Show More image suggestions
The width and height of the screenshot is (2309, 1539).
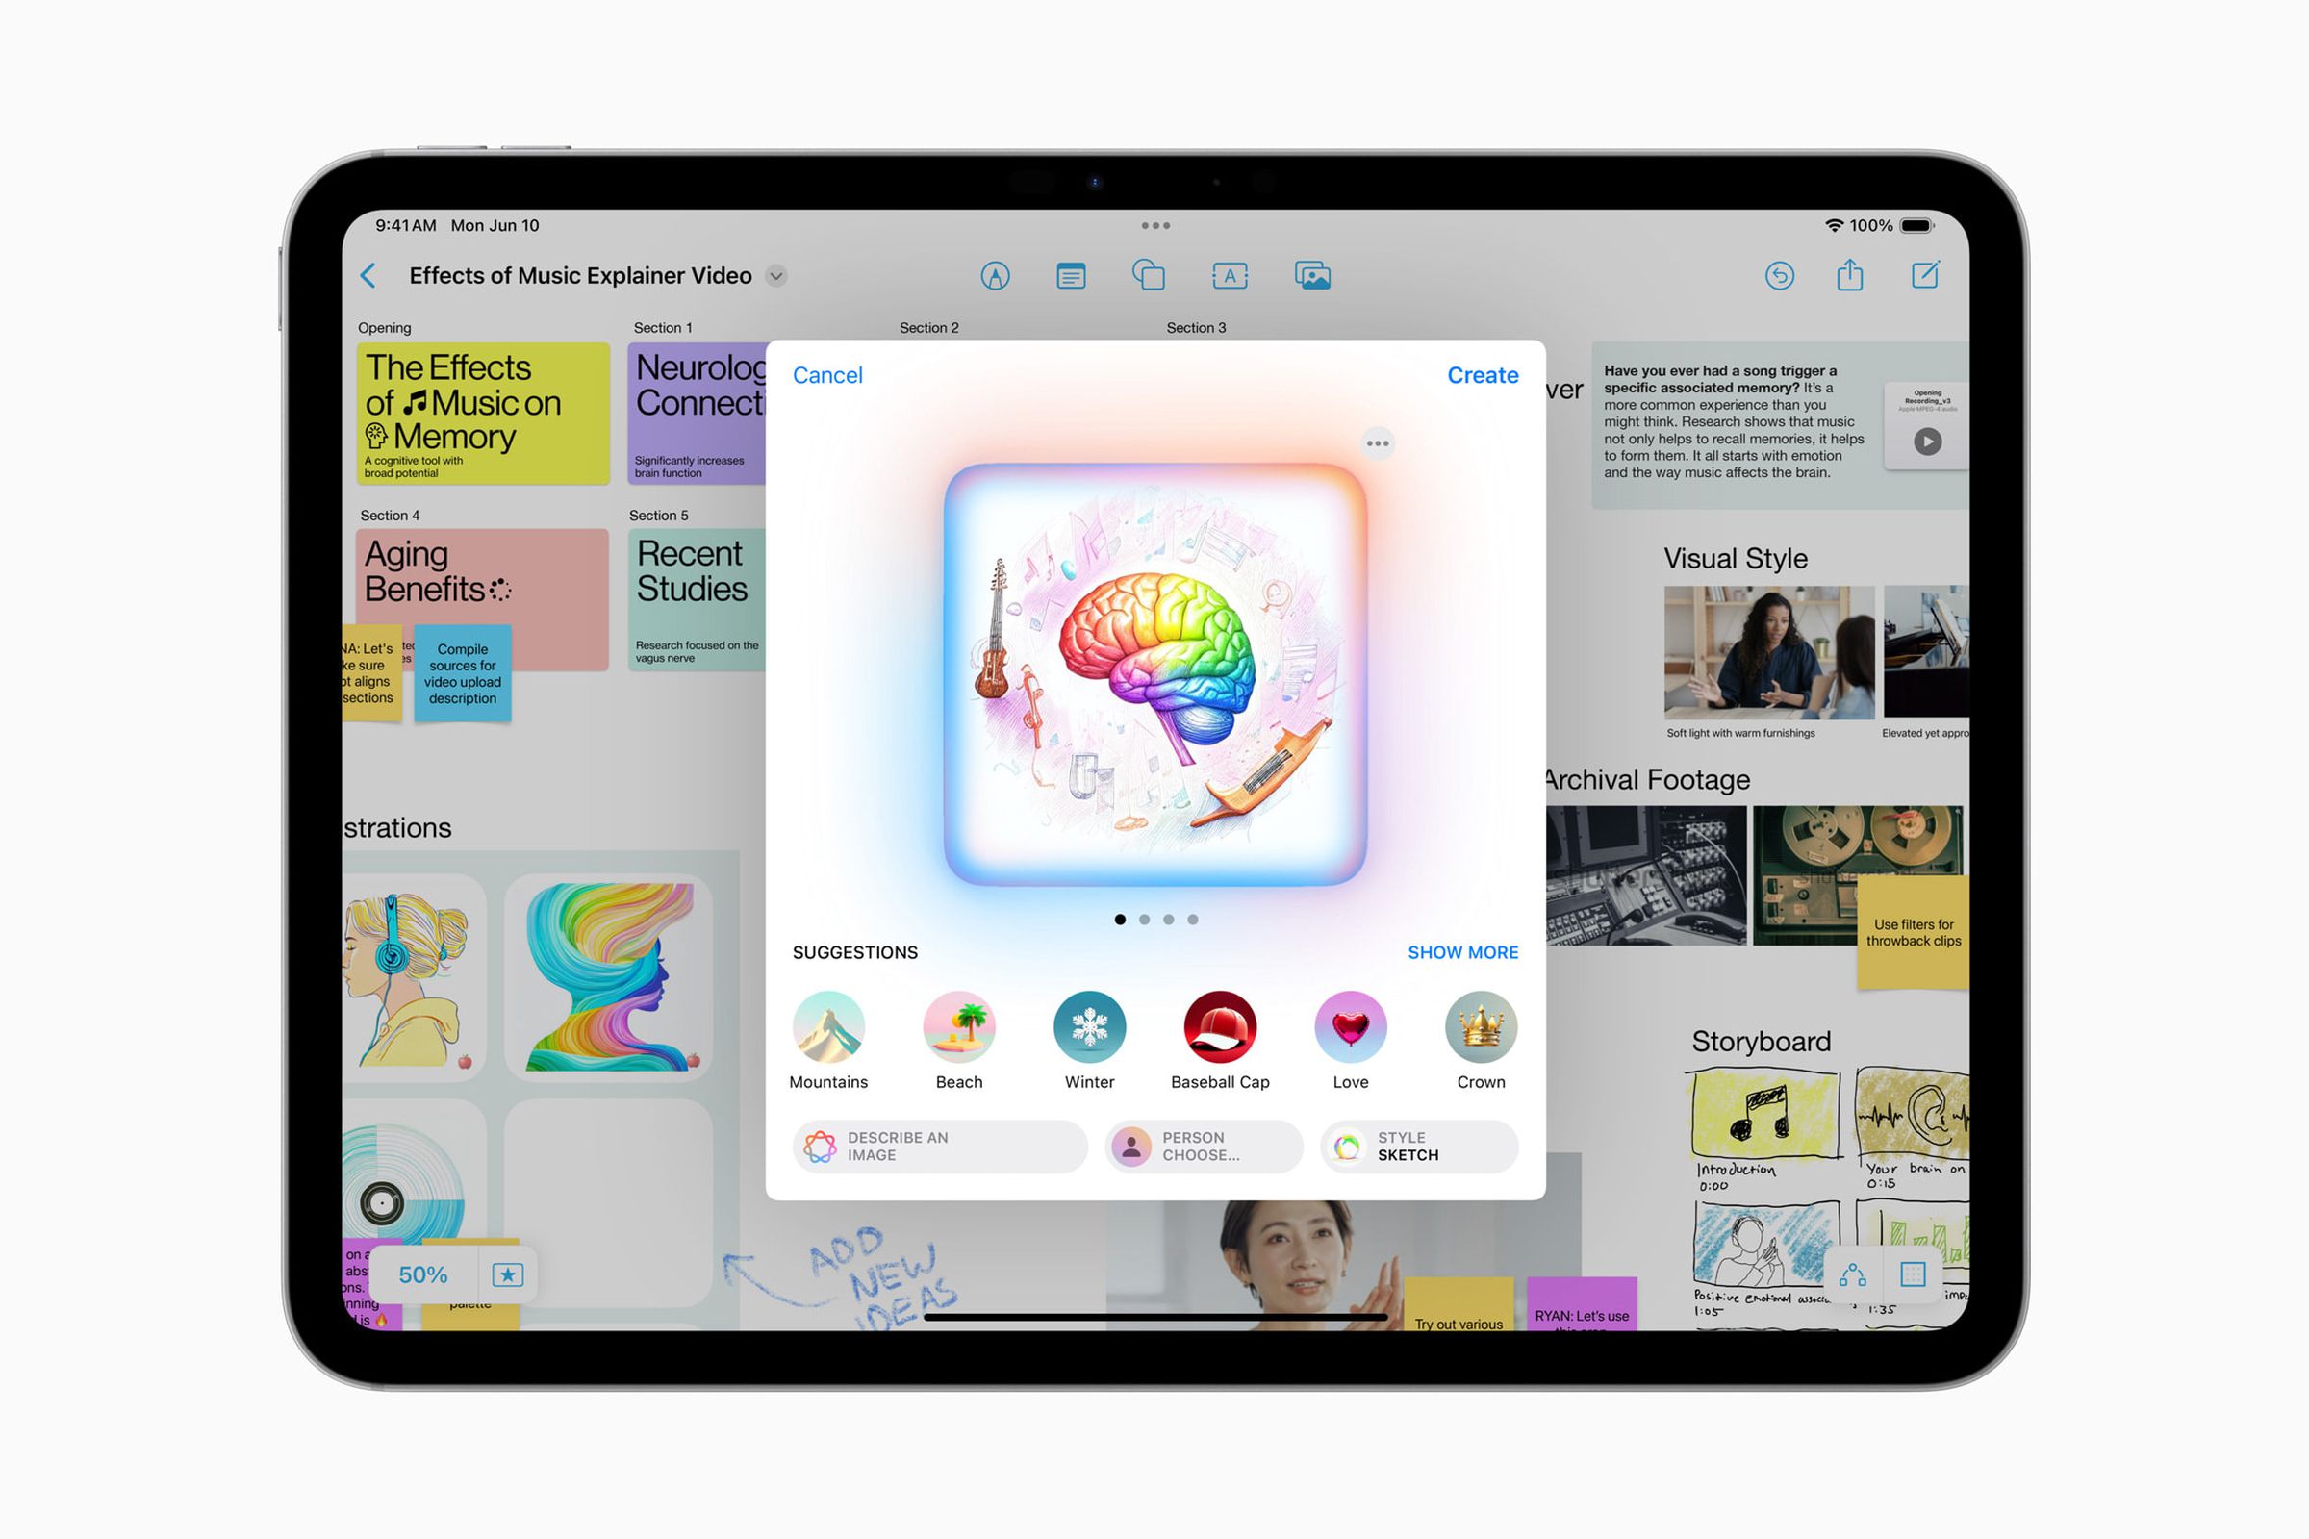1462,951
